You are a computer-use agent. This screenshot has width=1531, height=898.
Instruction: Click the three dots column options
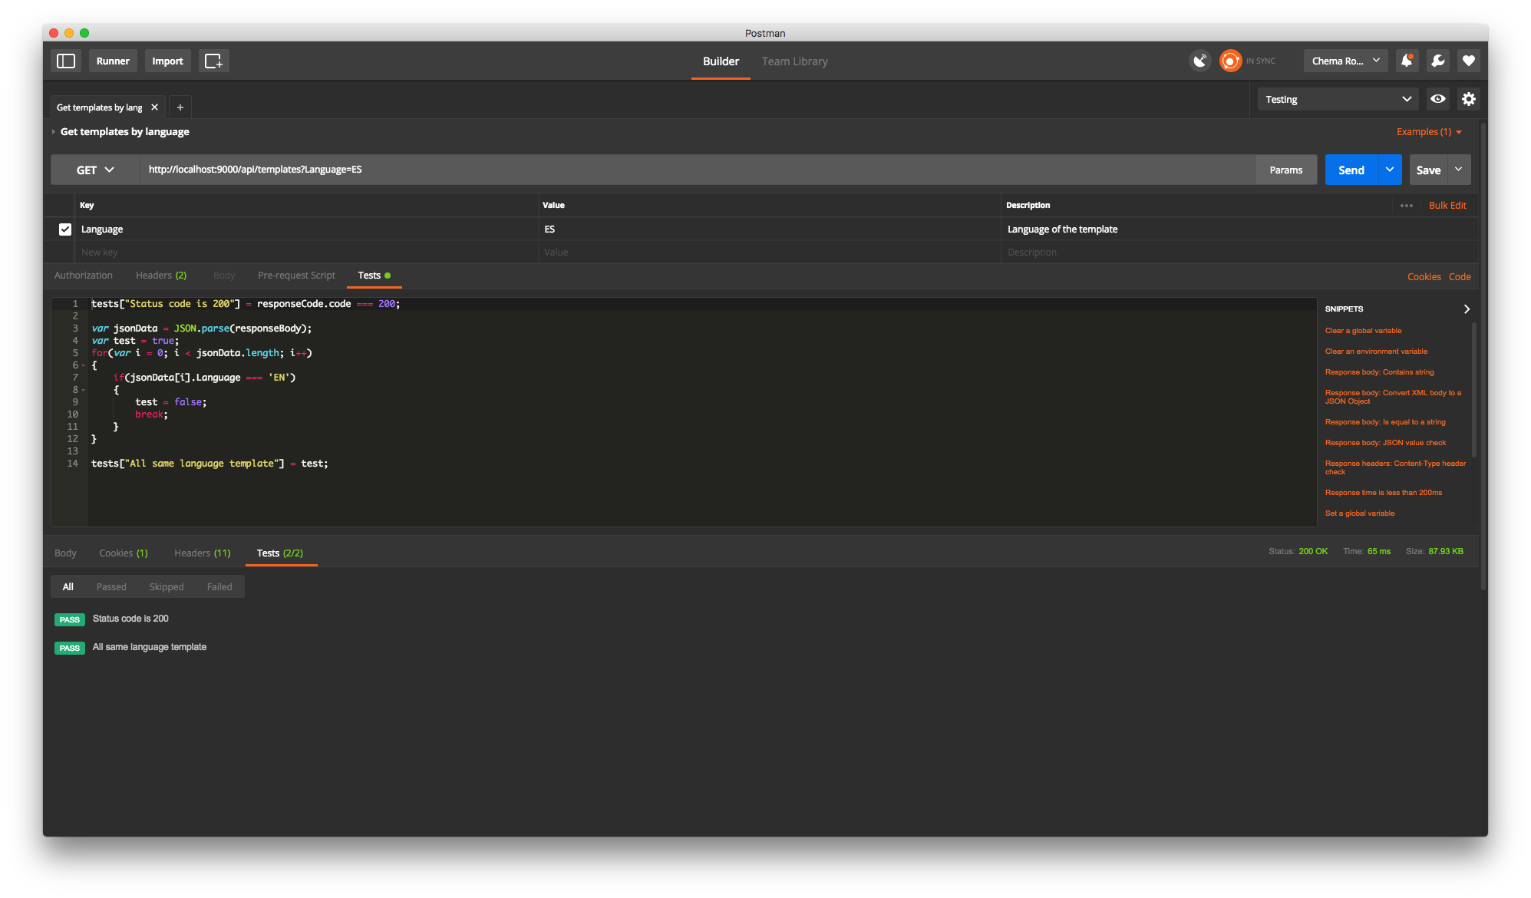[1406, 206]
